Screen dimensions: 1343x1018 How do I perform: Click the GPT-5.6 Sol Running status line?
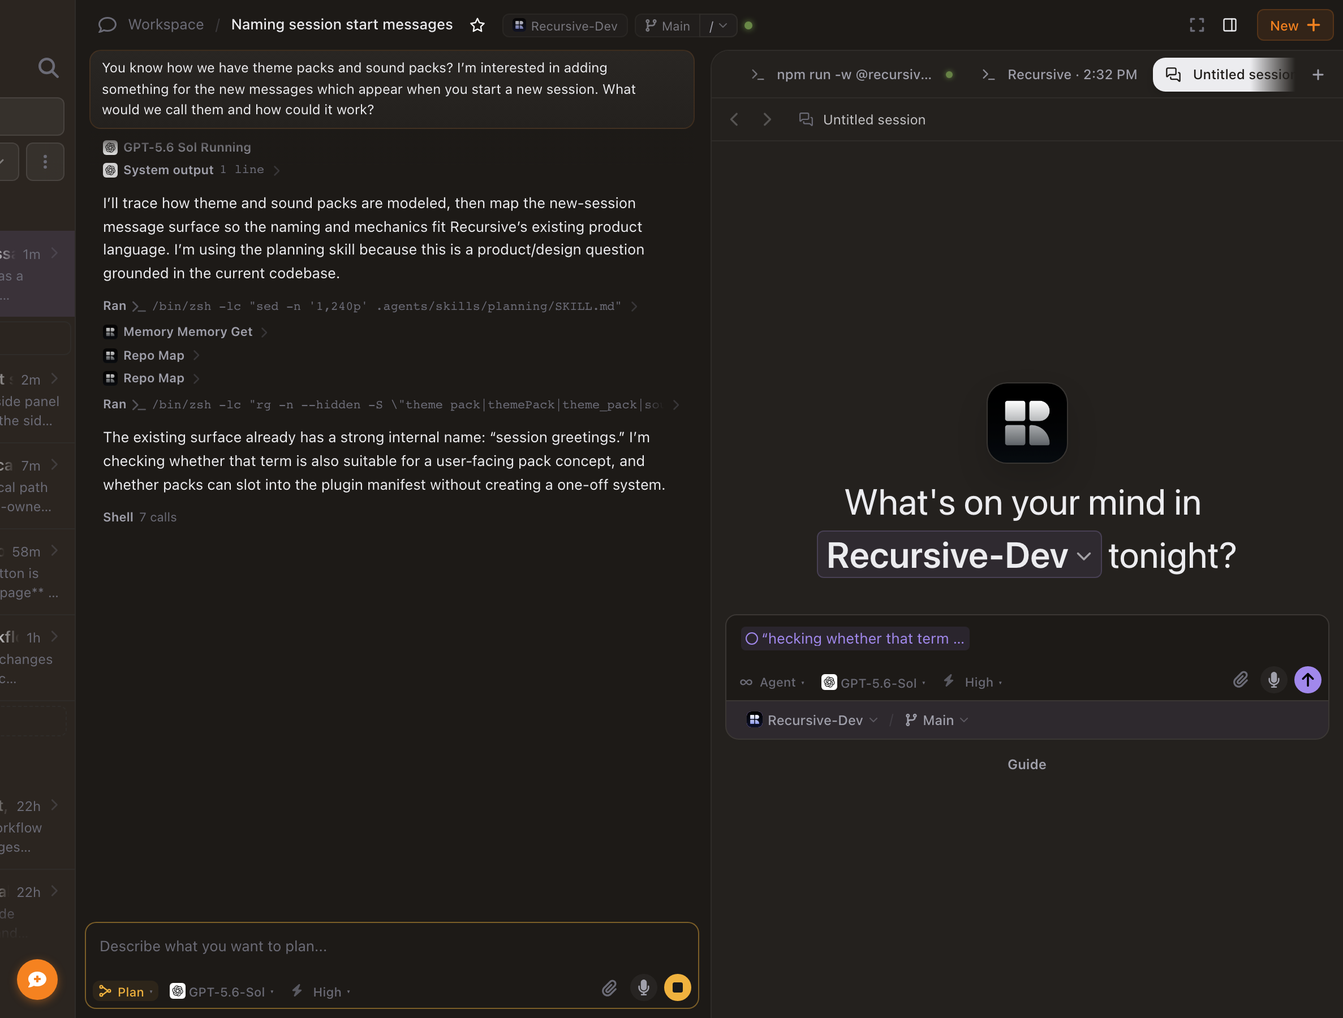pyautogui.click(x=177, y=148)
